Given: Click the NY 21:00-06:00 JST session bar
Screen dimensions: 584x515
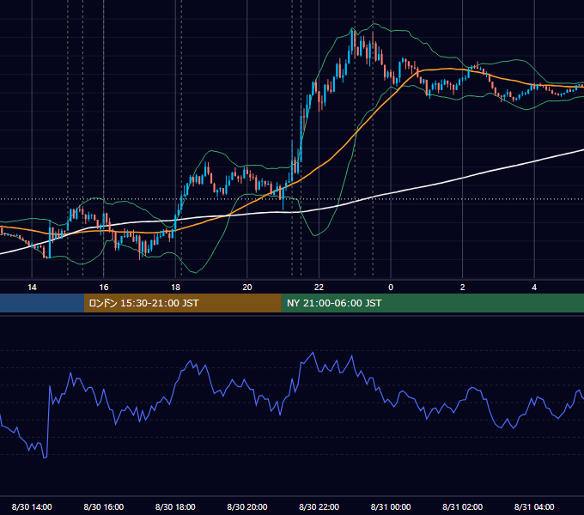Looking at the screenshot, I should [x=432, y=303].
